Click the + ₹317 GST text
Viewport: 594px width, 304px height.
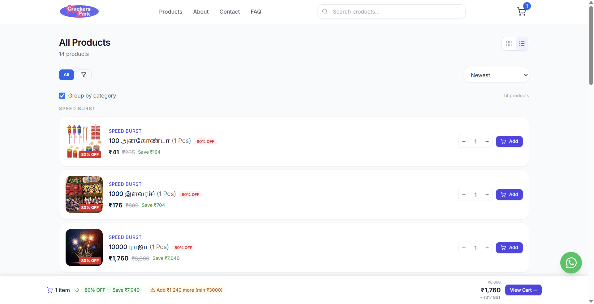(490, 298)
